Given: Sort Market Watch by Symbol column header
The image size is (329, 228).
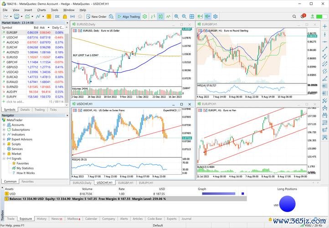Looking at the screenshot, I should [x=7, y=27].
